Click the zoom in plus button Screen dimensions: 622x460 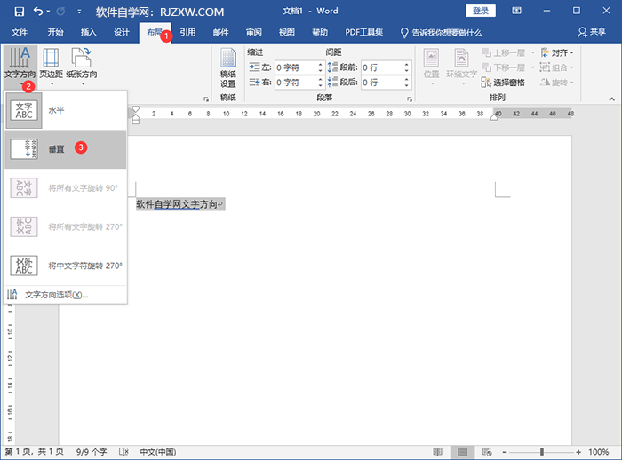[578, 452]
